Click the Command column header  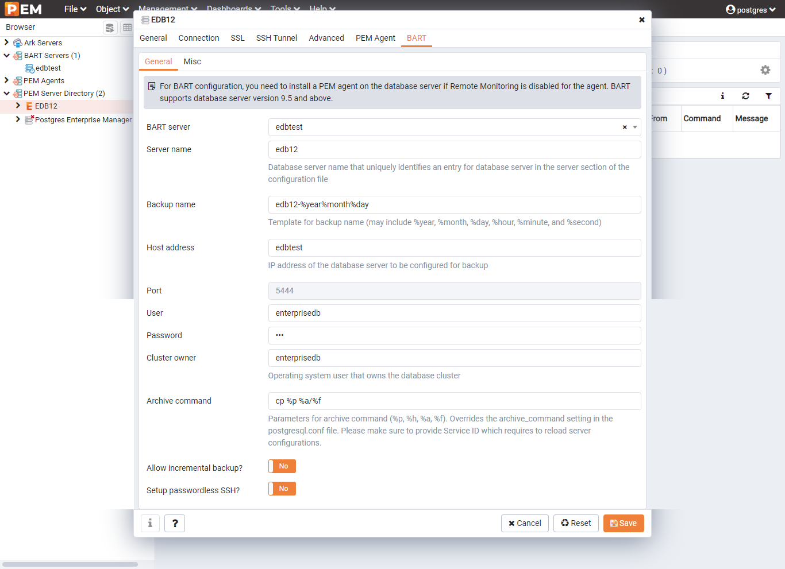[x=702, y=118]
